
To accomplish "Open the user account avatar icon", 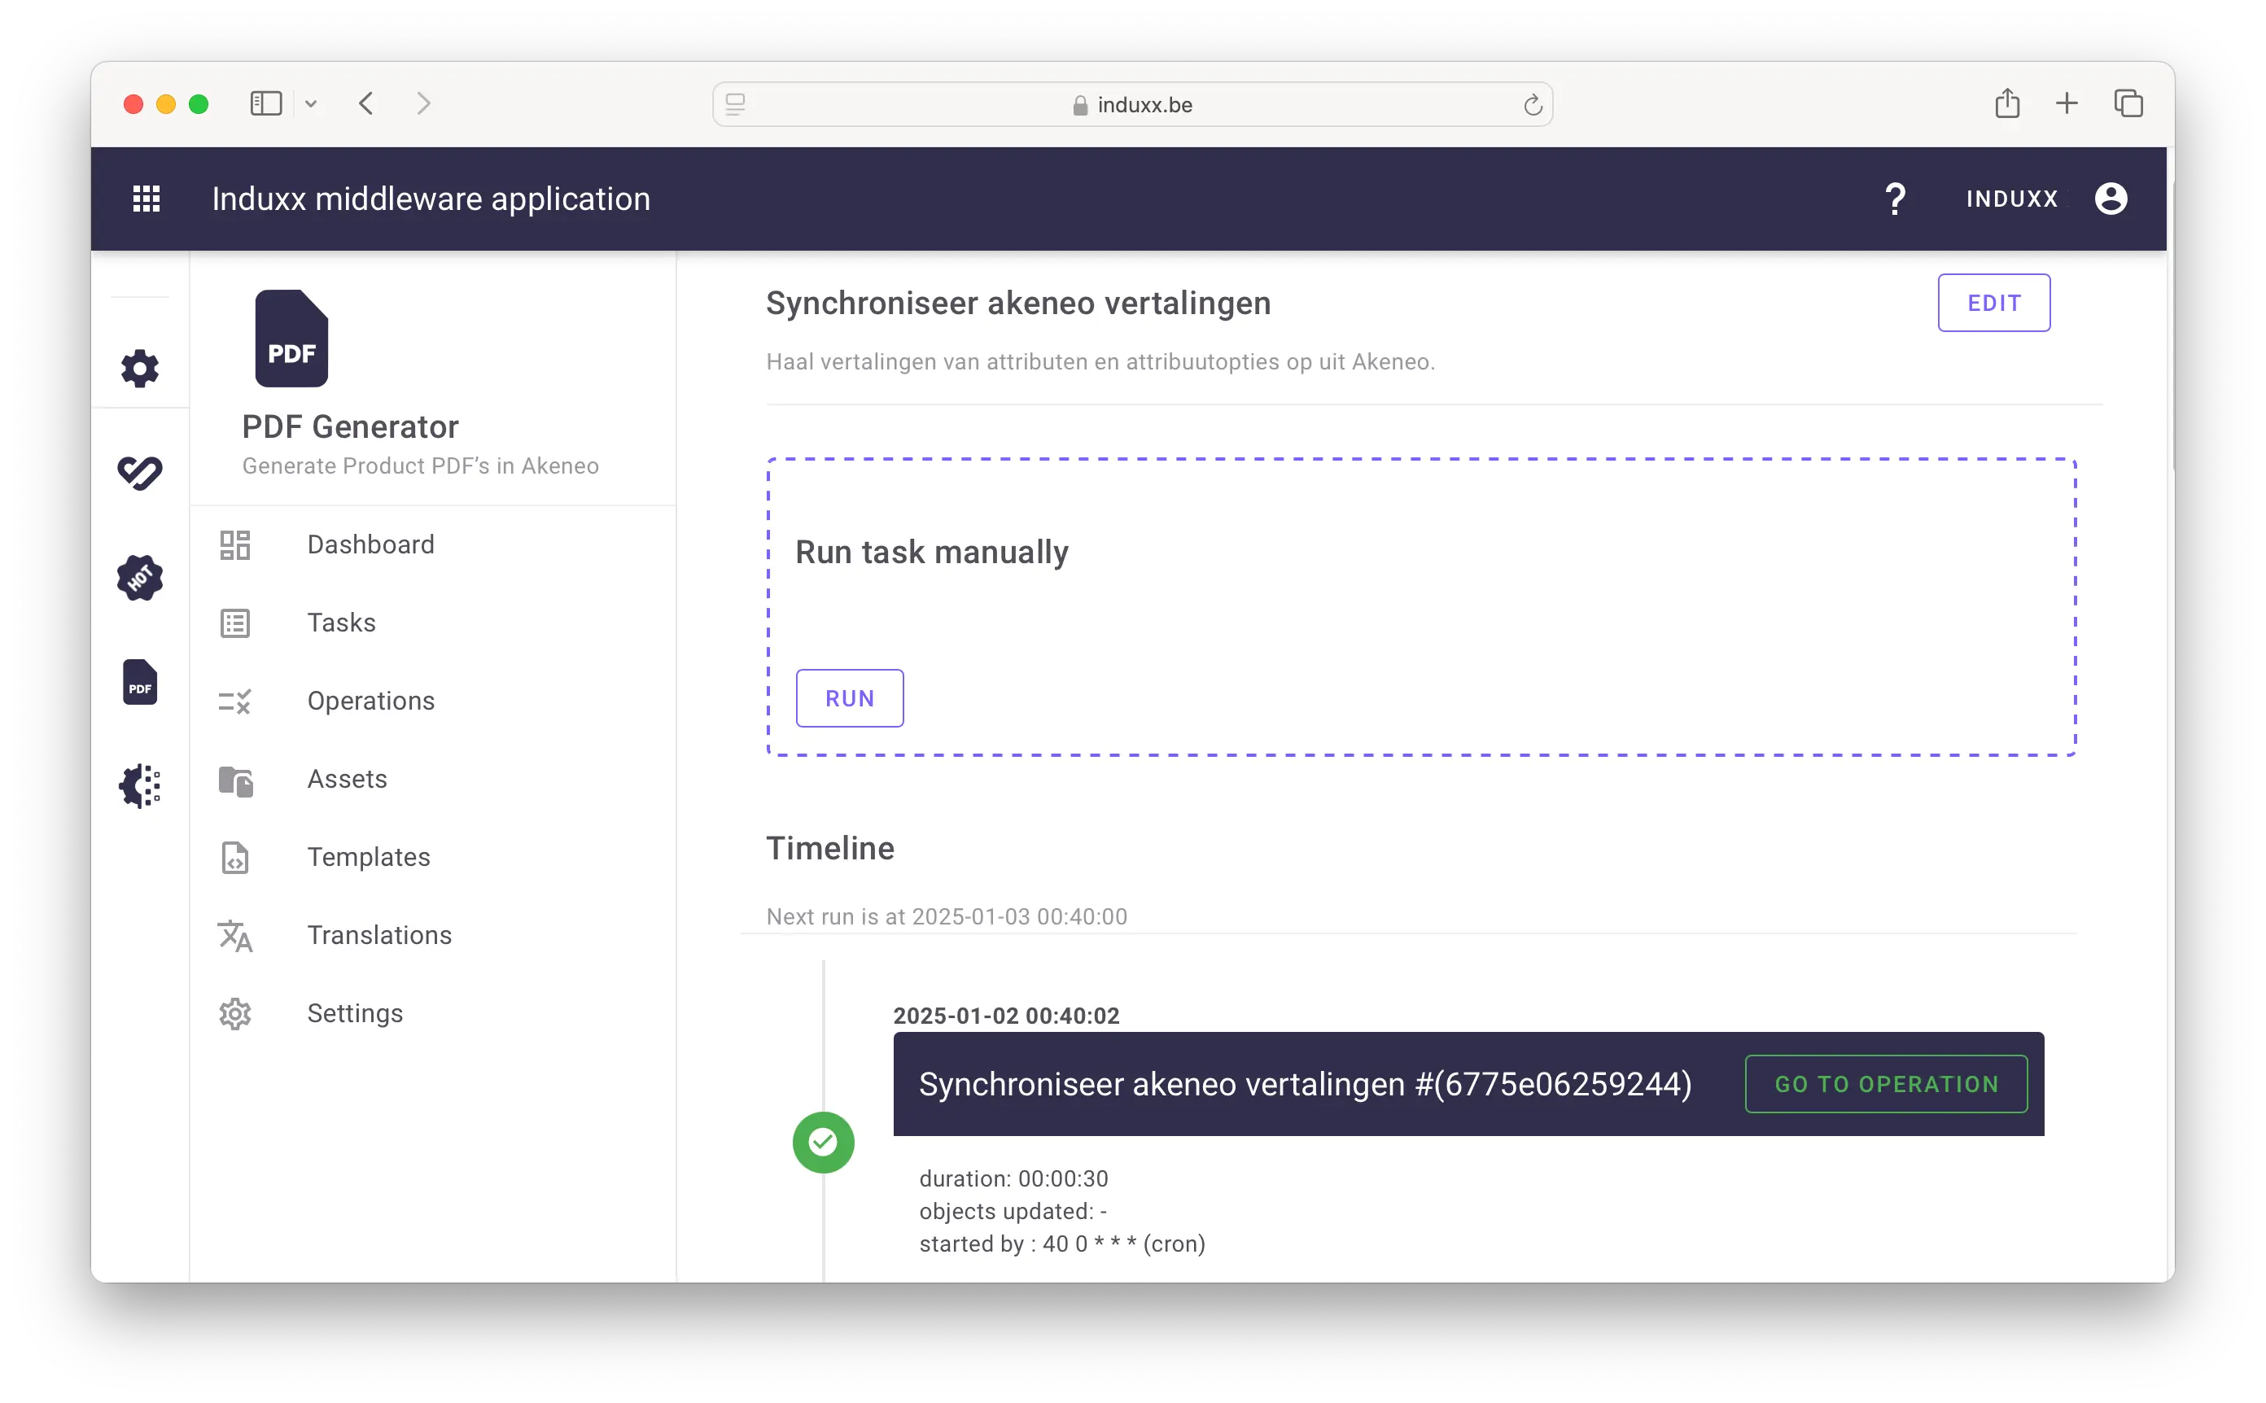I will click(2111, 199).
